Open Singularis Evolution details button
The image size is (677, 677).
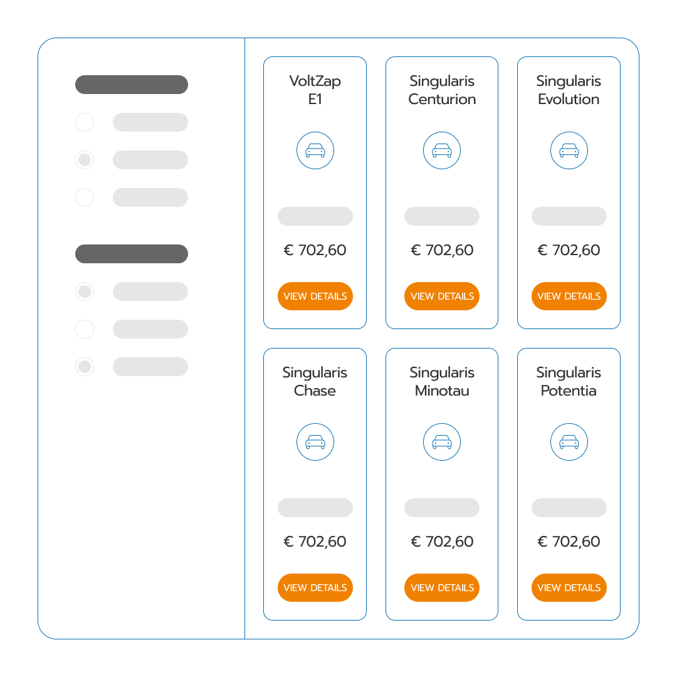(x=569, y=296)
